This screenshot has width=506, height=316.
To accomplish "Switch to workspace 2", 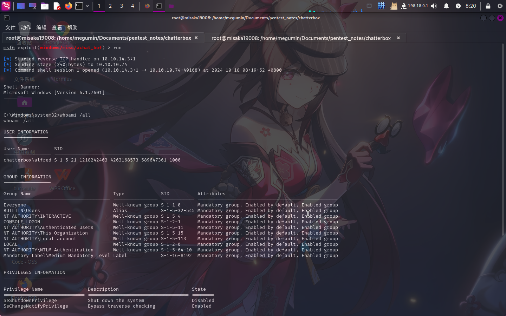I will [x=110, y=6].
